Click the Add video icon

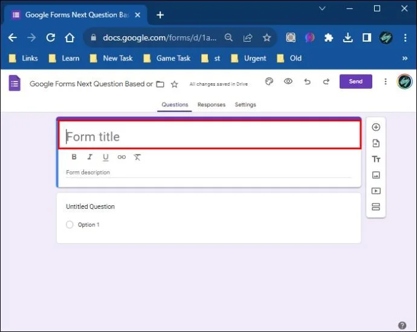coord(376,191)
